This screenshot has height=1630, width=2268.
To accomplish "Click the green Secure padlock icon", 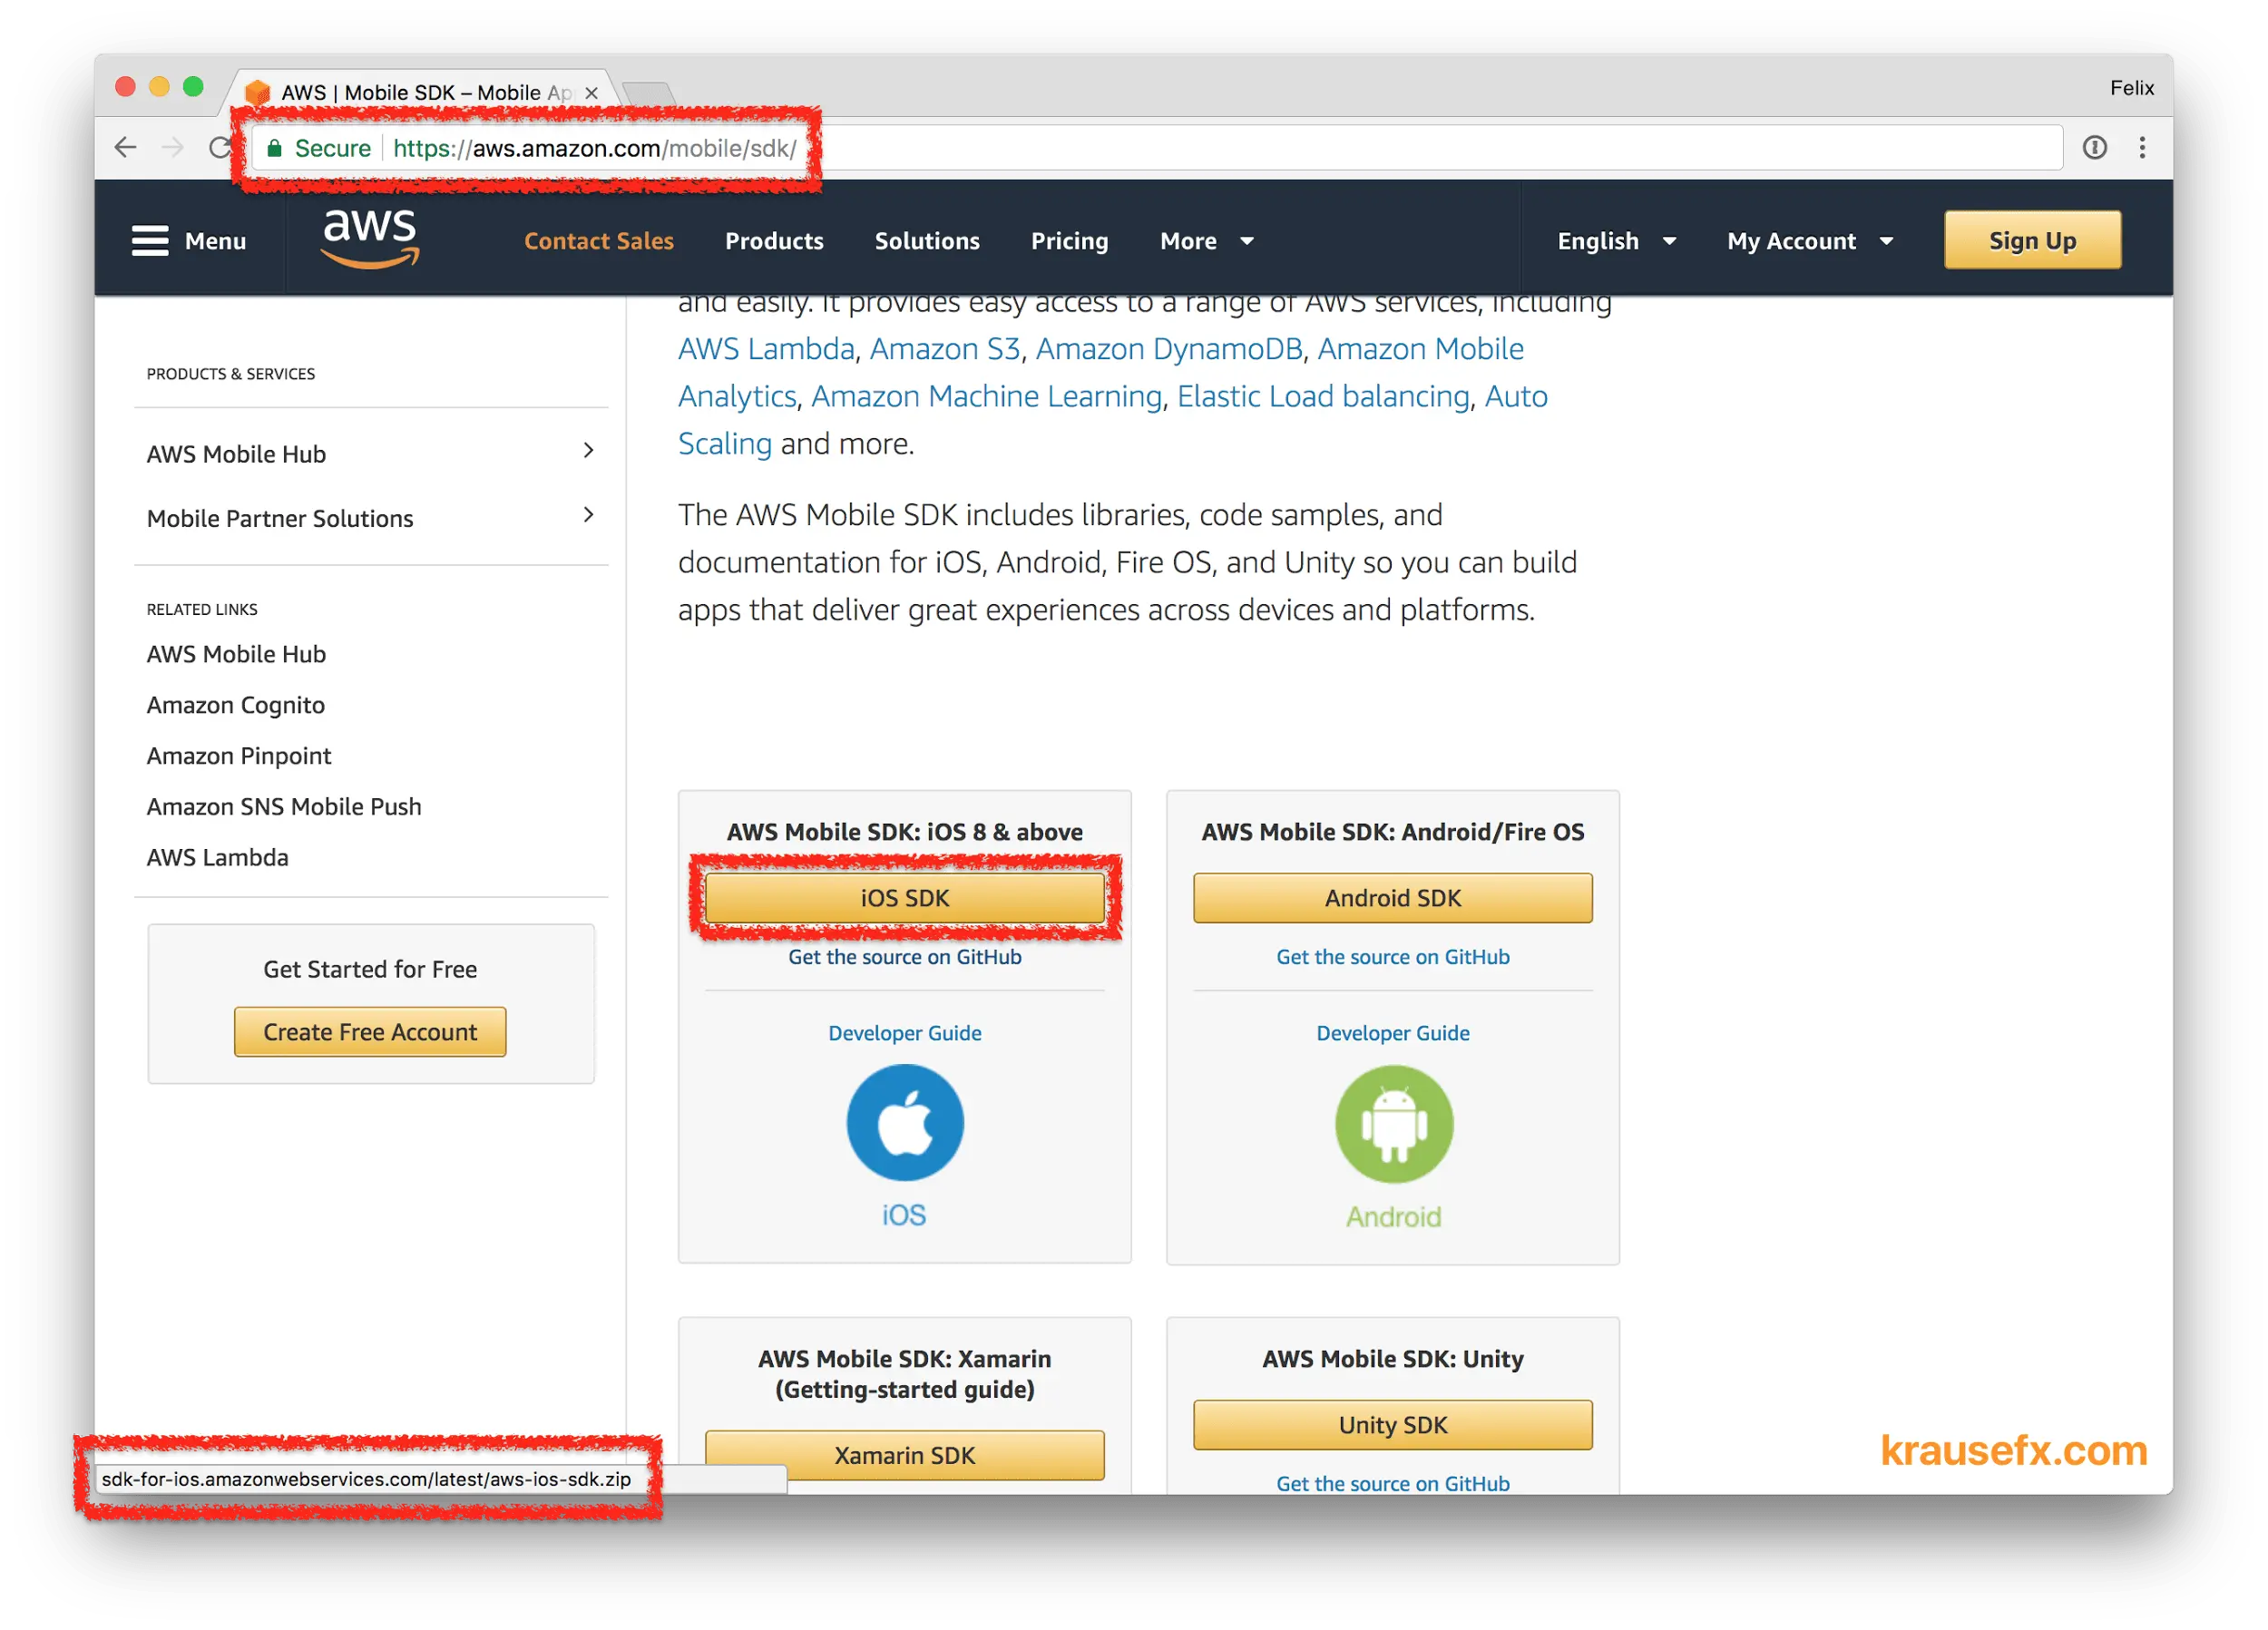I will (274, 149).
